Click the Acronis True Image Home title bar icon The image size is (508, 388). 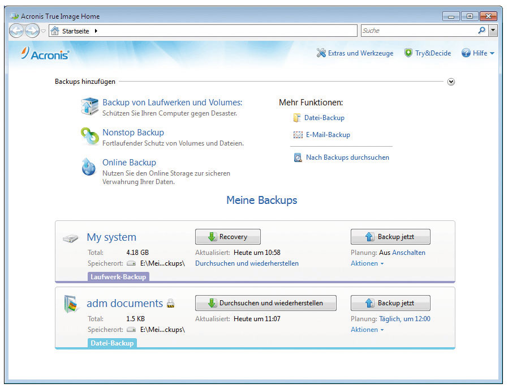(14, 16)
